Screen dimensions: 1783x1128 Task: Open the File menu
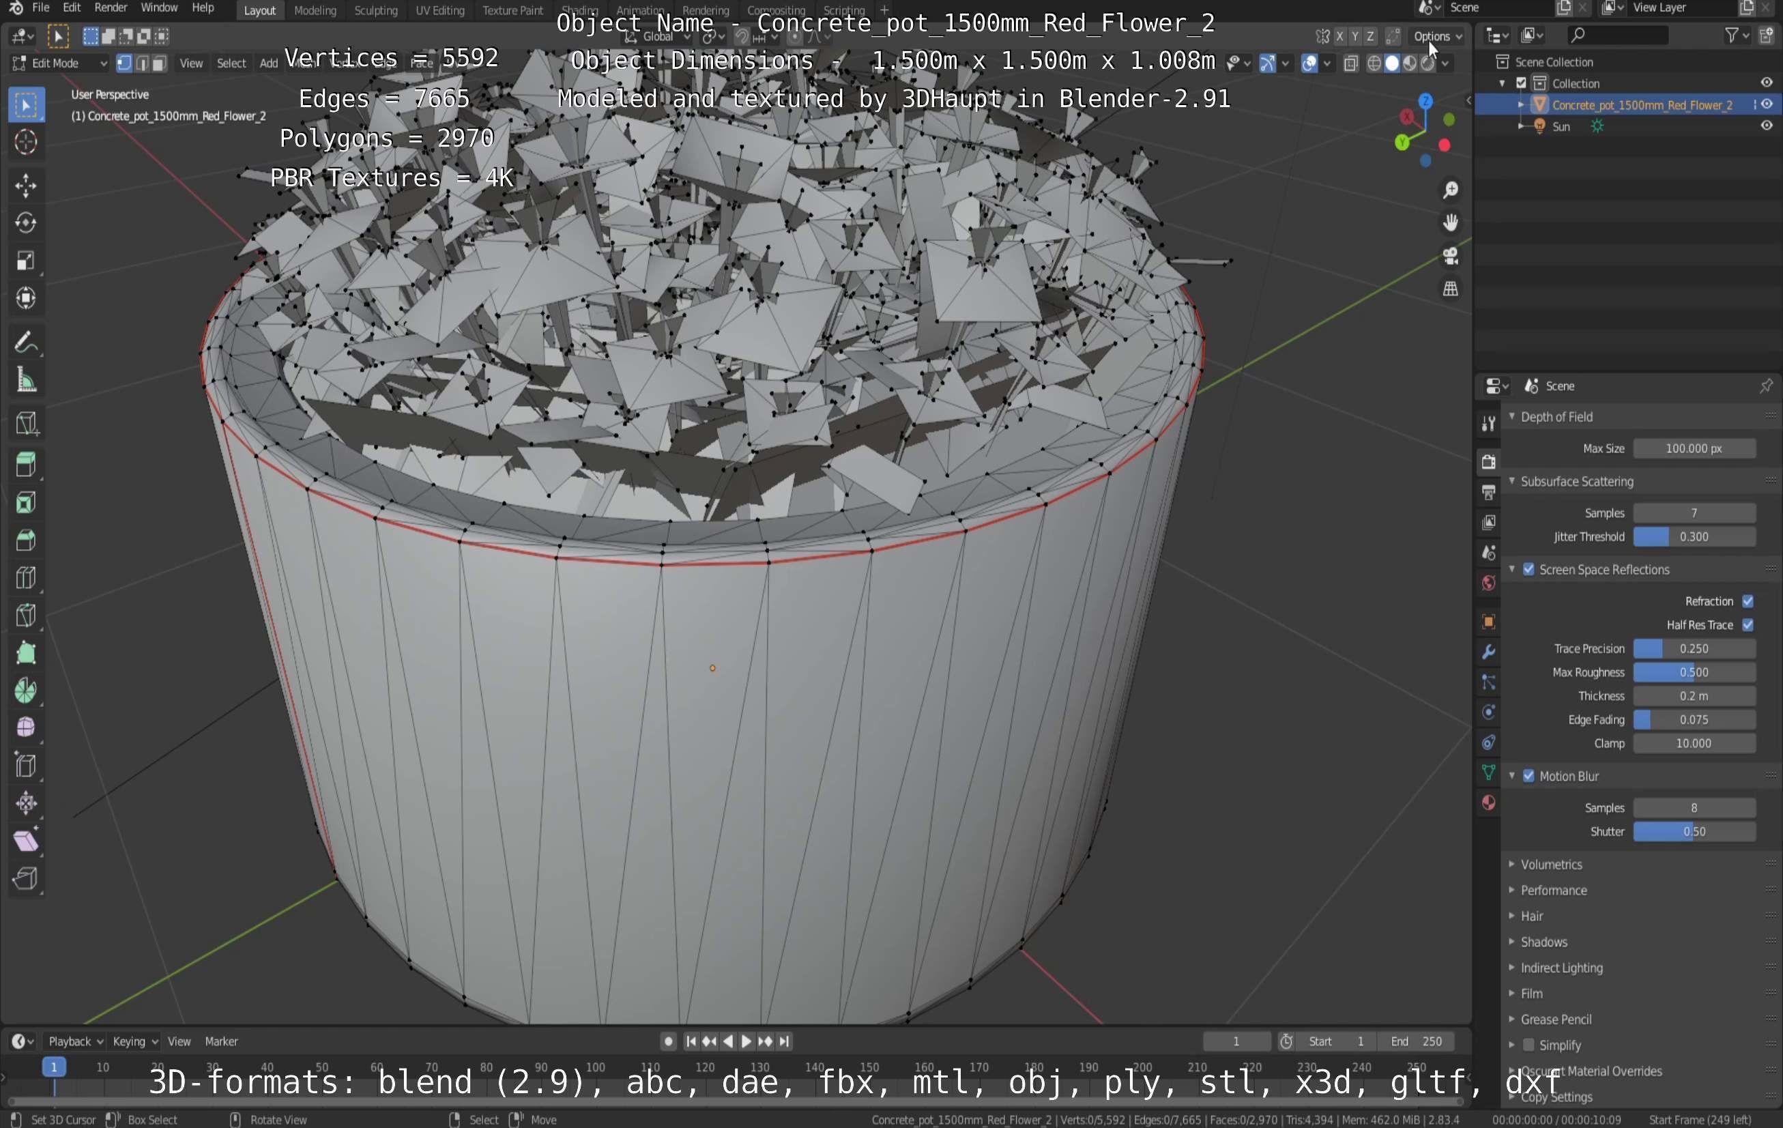coord(41,8)
